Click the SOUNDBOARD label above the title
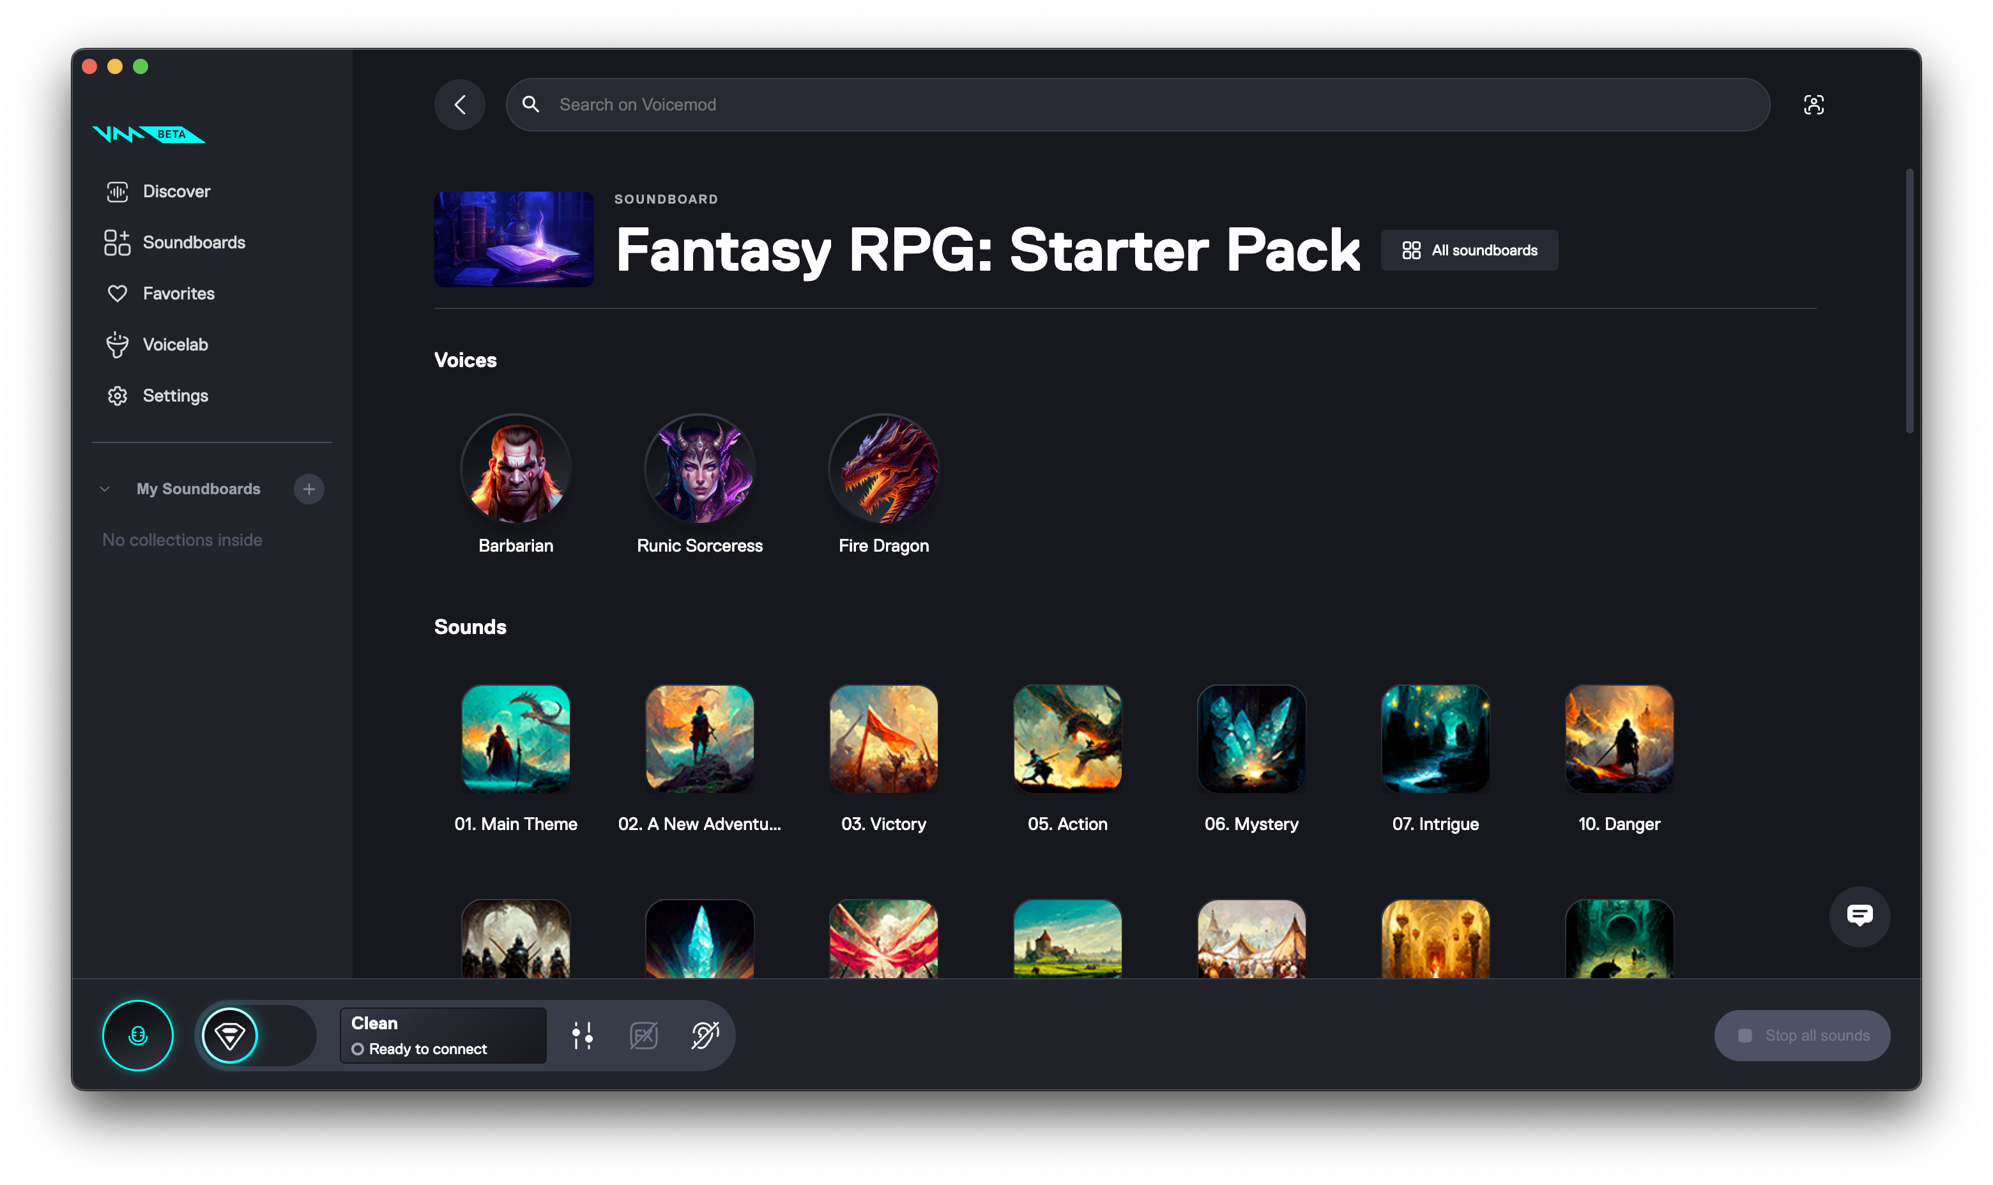The image size is (1993, 1185). pos(666,199)
